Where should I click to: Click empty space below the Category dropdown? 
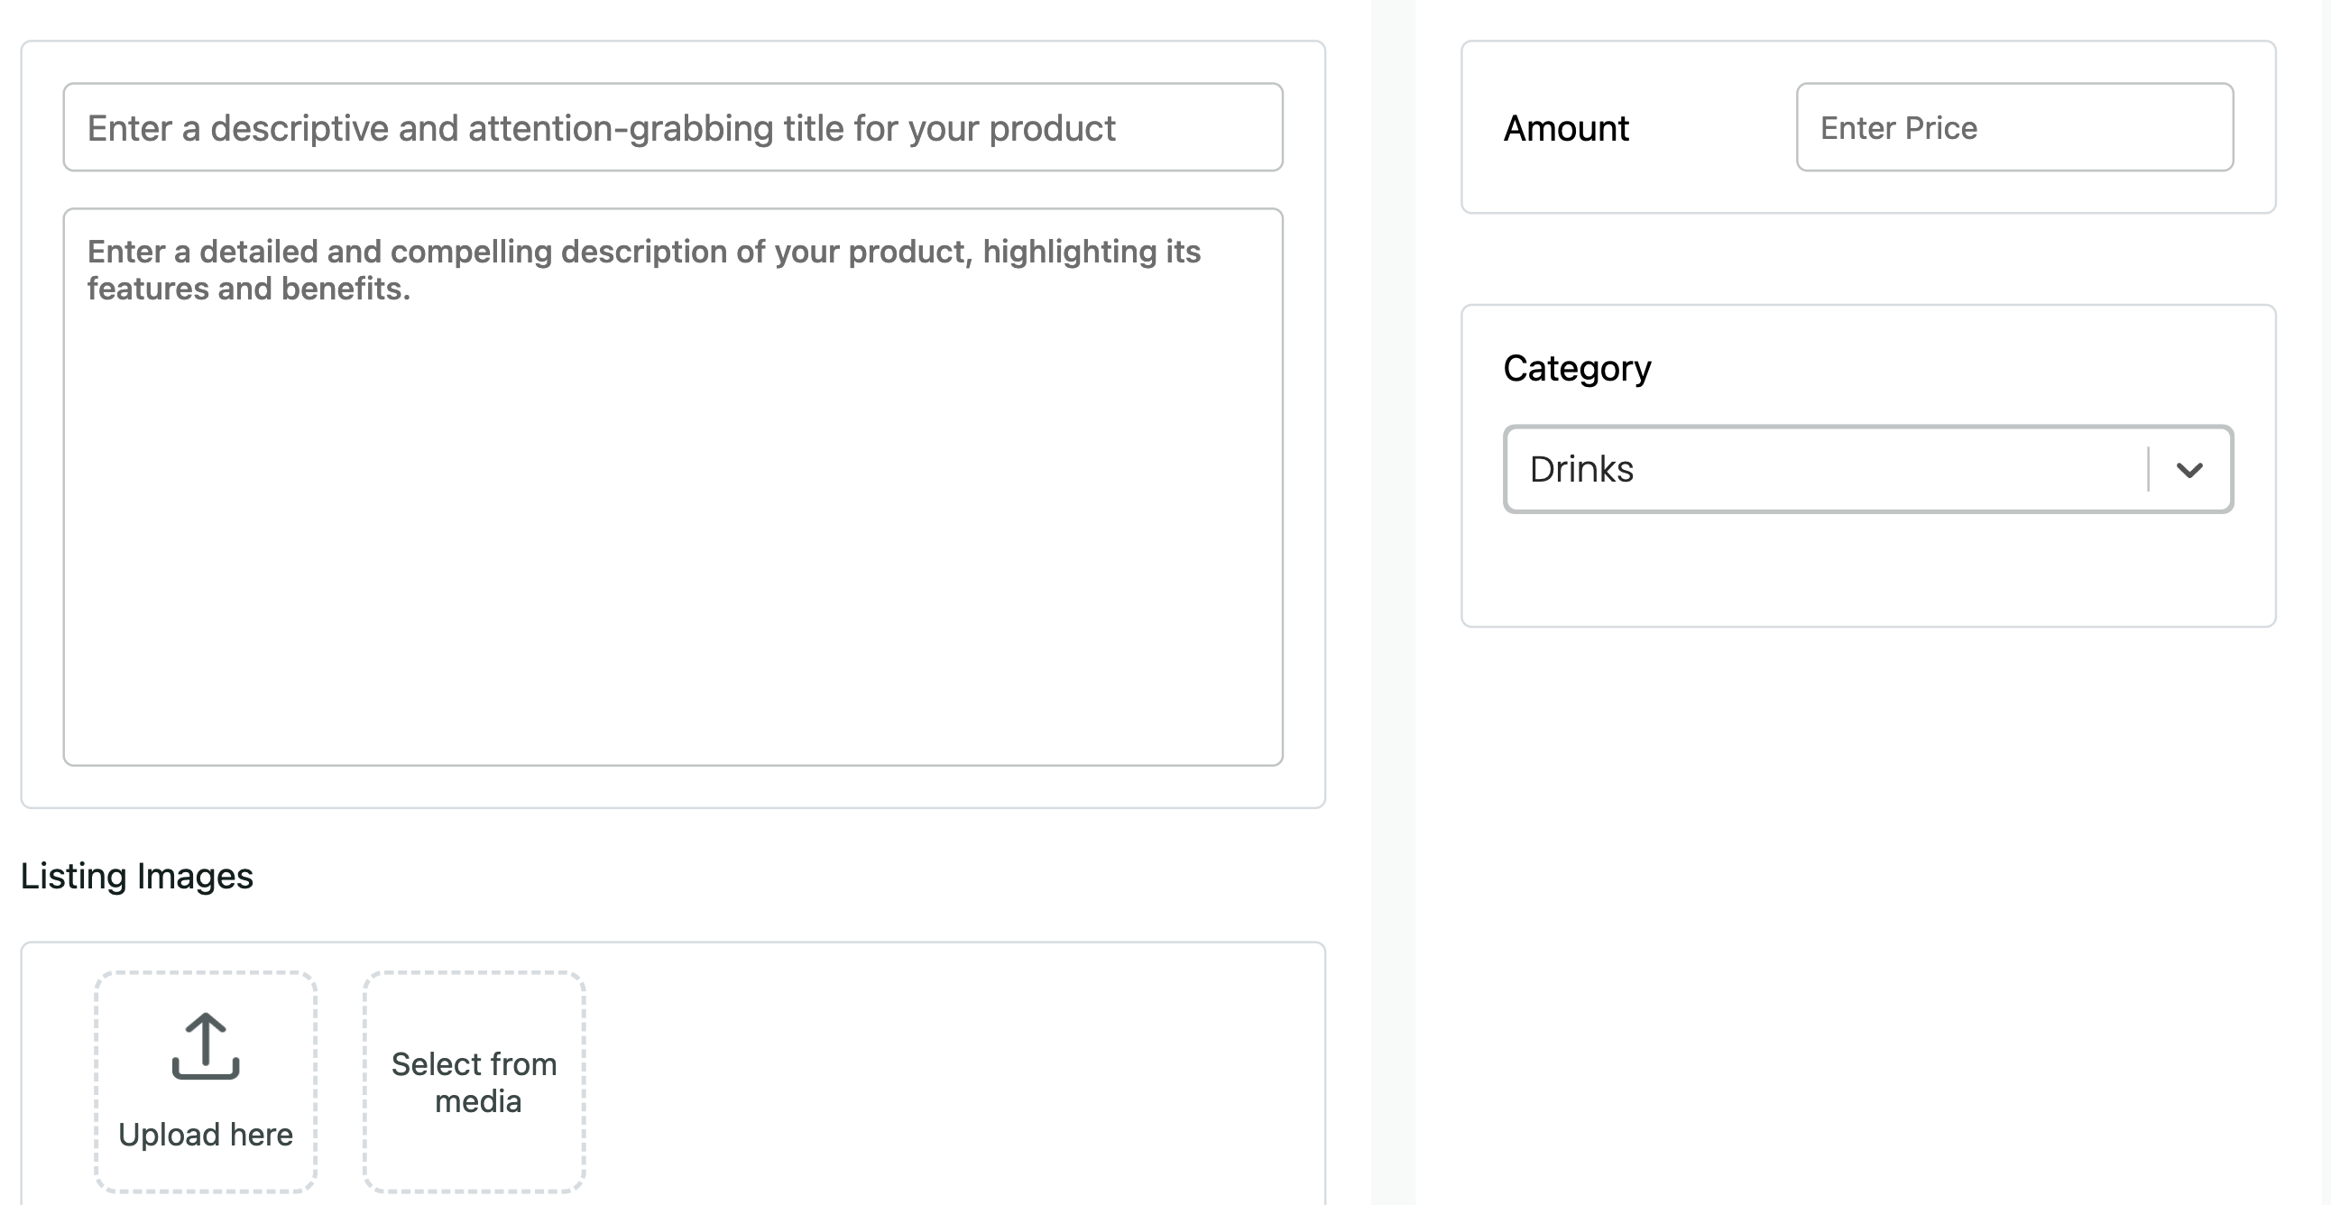[x=1867, y=570]
